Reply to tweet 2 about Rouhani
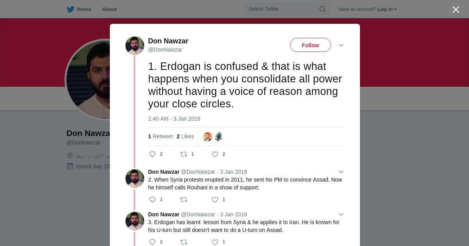The width and height of the screenshot is (469, 246). [x=152, y=200]
